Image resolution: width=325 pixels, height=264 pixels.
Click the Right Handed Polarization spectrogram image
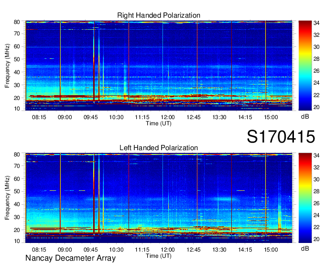click(159, 66)
